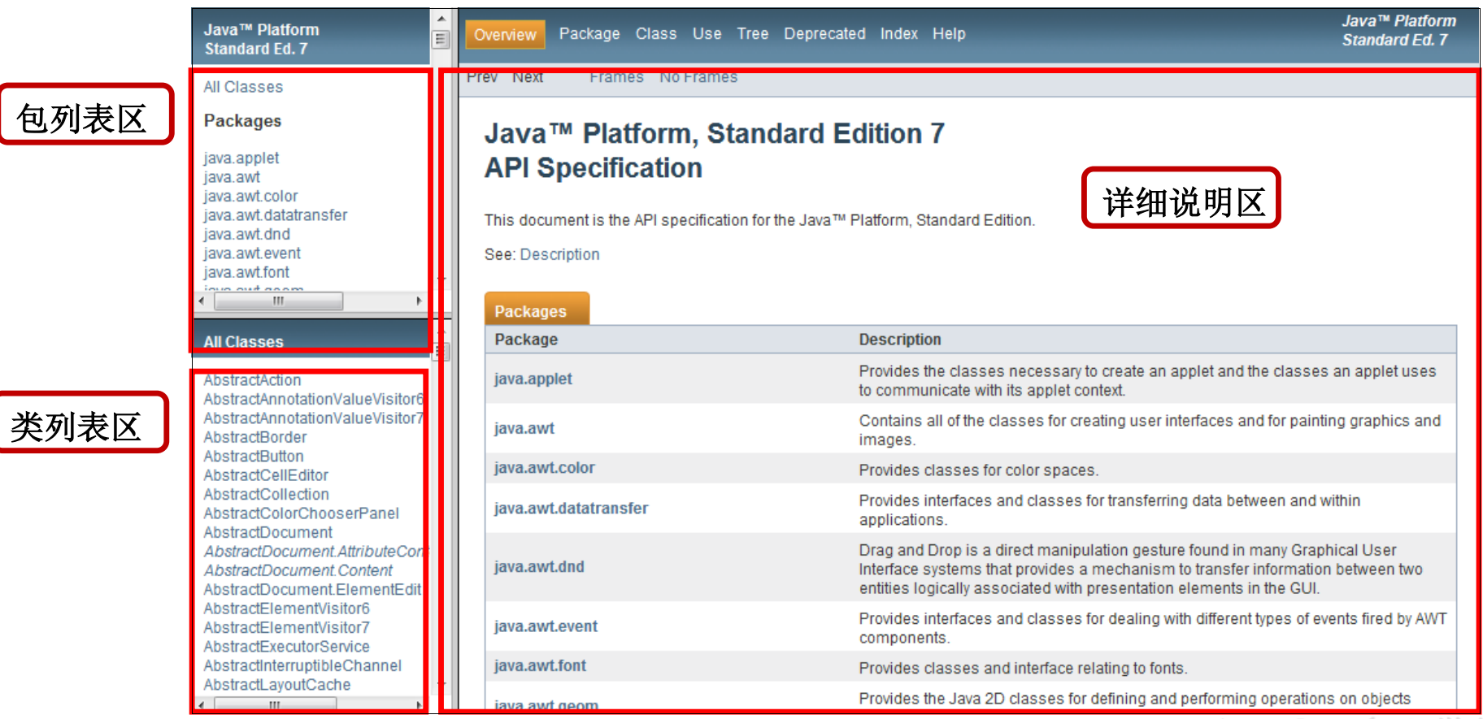Click package list horizontal scrollbar right arrow
The height and width of the screenshot is (719, 1483).
(x=419, y=301)
